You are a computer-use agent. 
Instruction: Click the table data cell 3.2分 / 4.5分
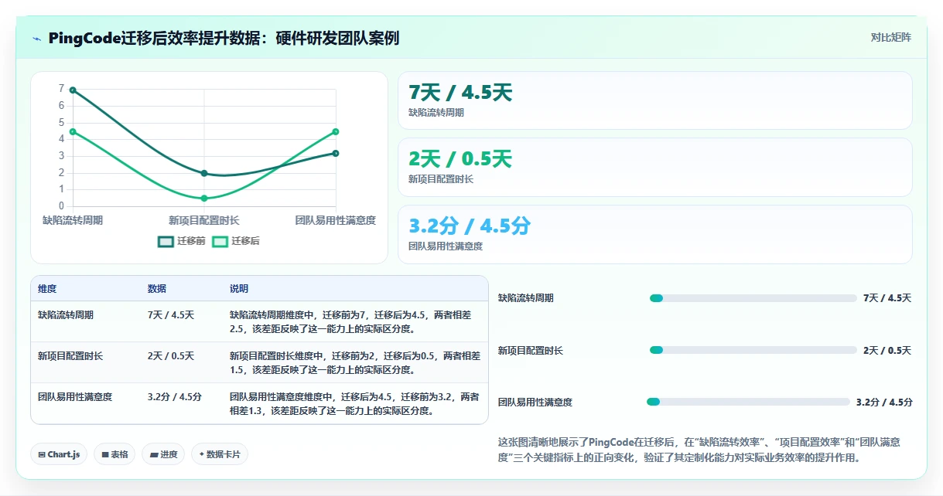click(175, 397)
